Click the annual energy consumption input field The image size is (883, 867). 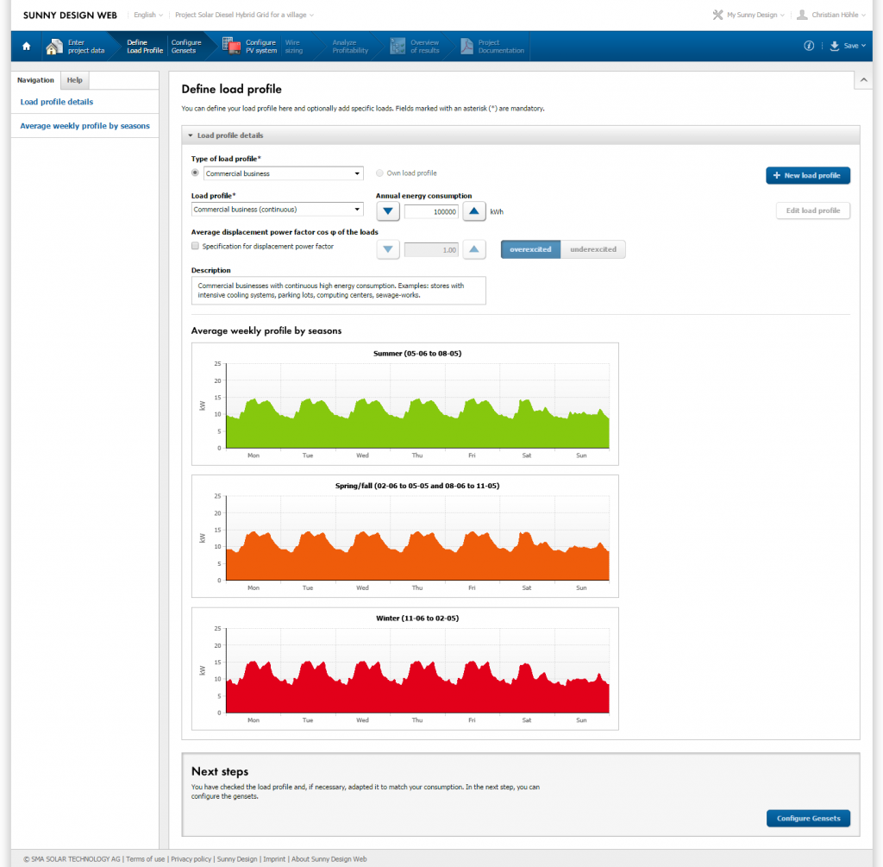tap(431, 211)
